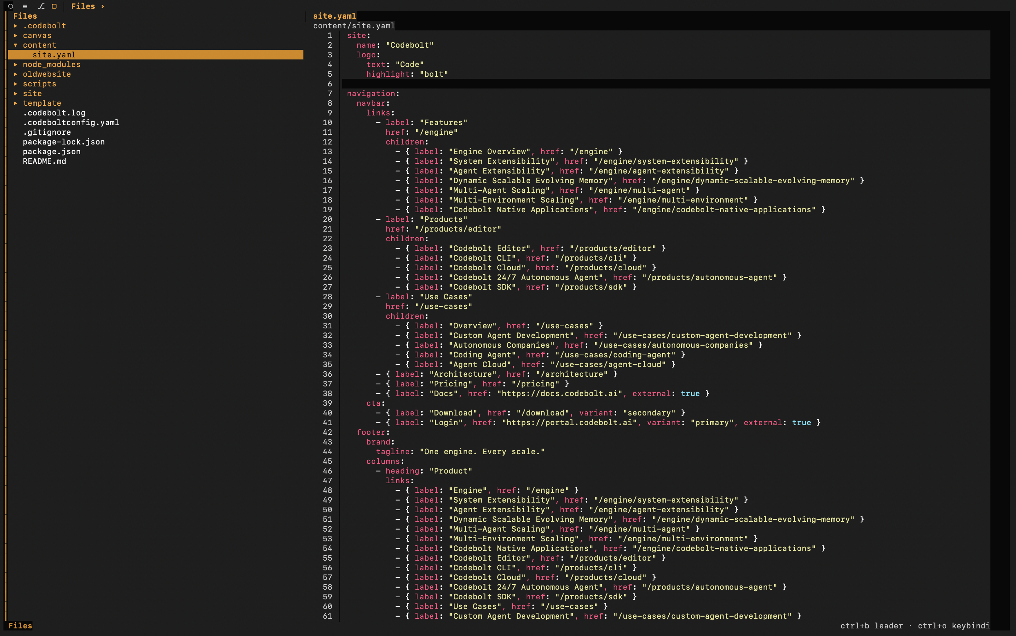This screenshot has width=1016, height=636.
Task: Click the tagline "One engine. Every scale."
Action: 482,451
